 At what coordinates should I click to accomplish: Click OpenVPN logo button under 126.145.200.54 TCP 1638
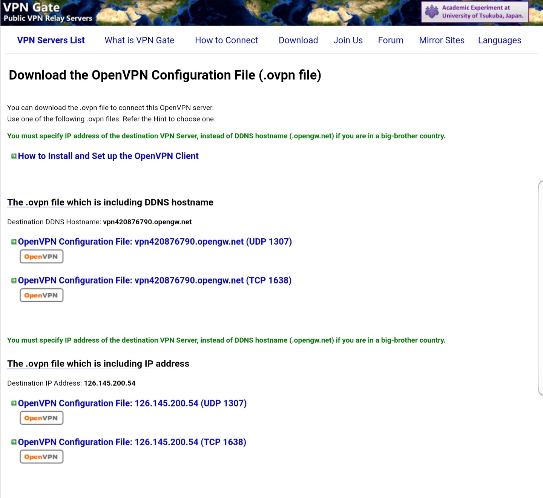point(41,457)
